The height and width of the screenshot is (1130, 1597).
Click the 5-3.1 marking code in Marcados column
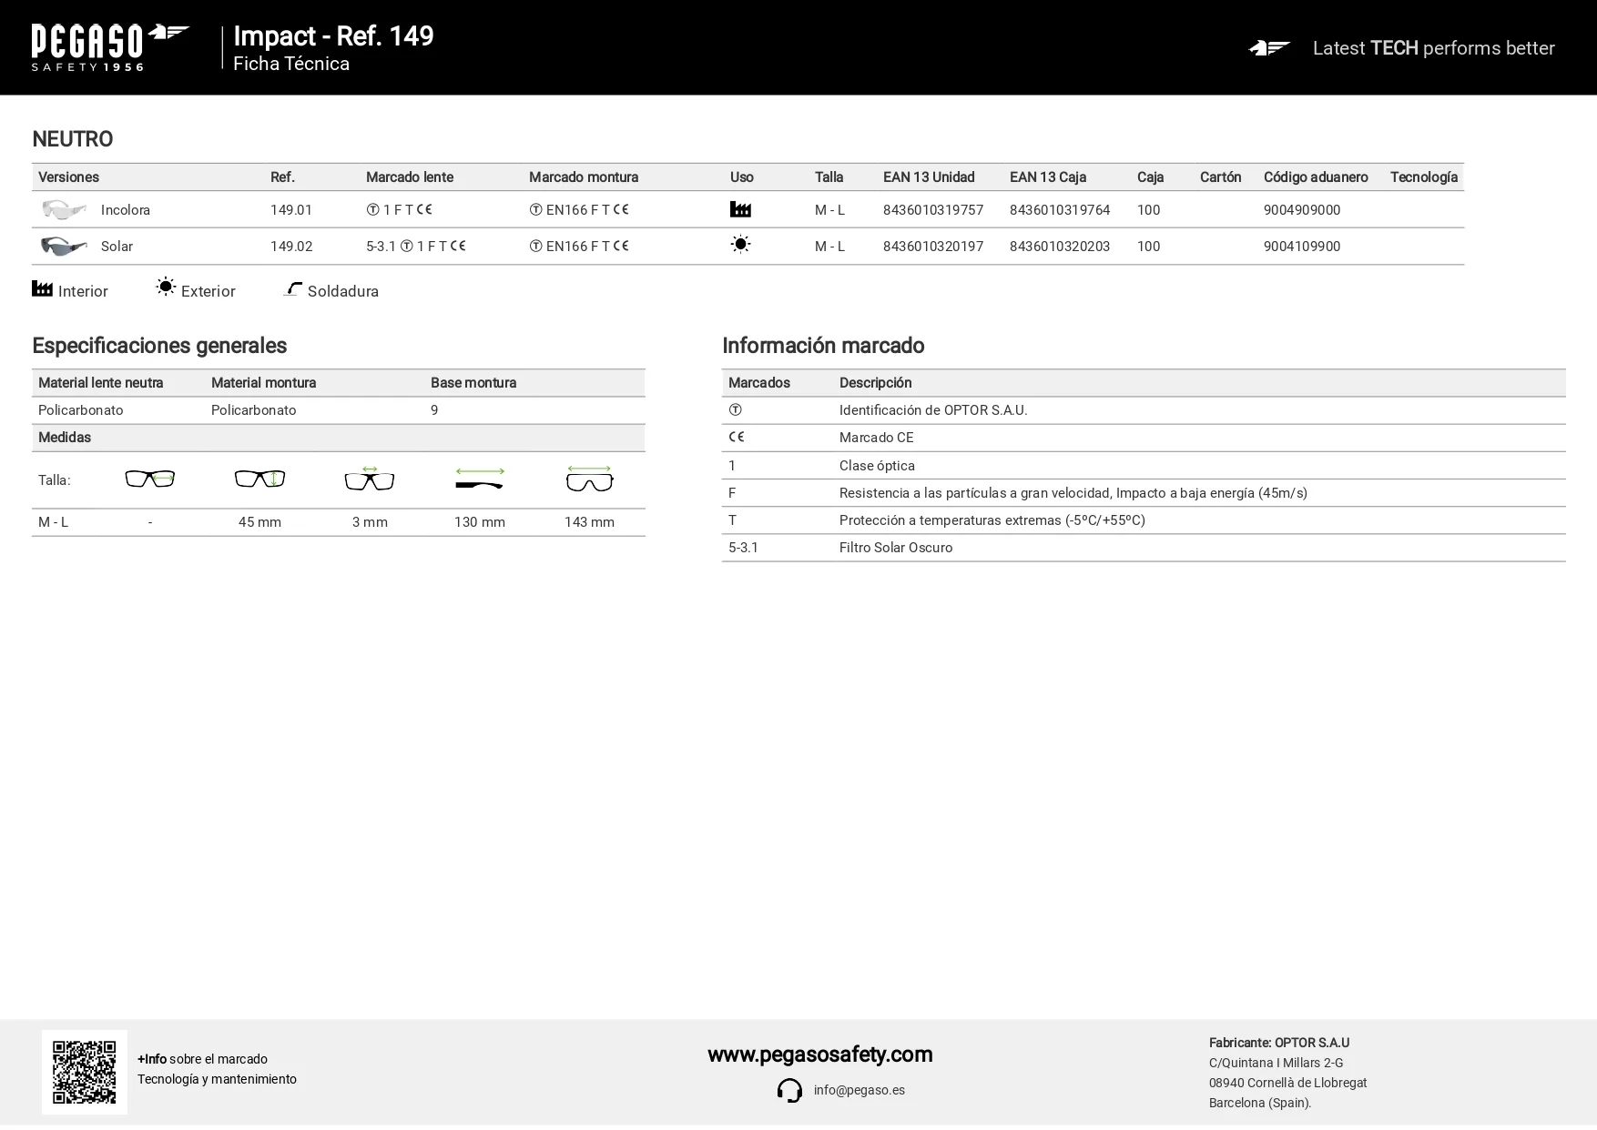pyautogui.click(x=743, y=548)
